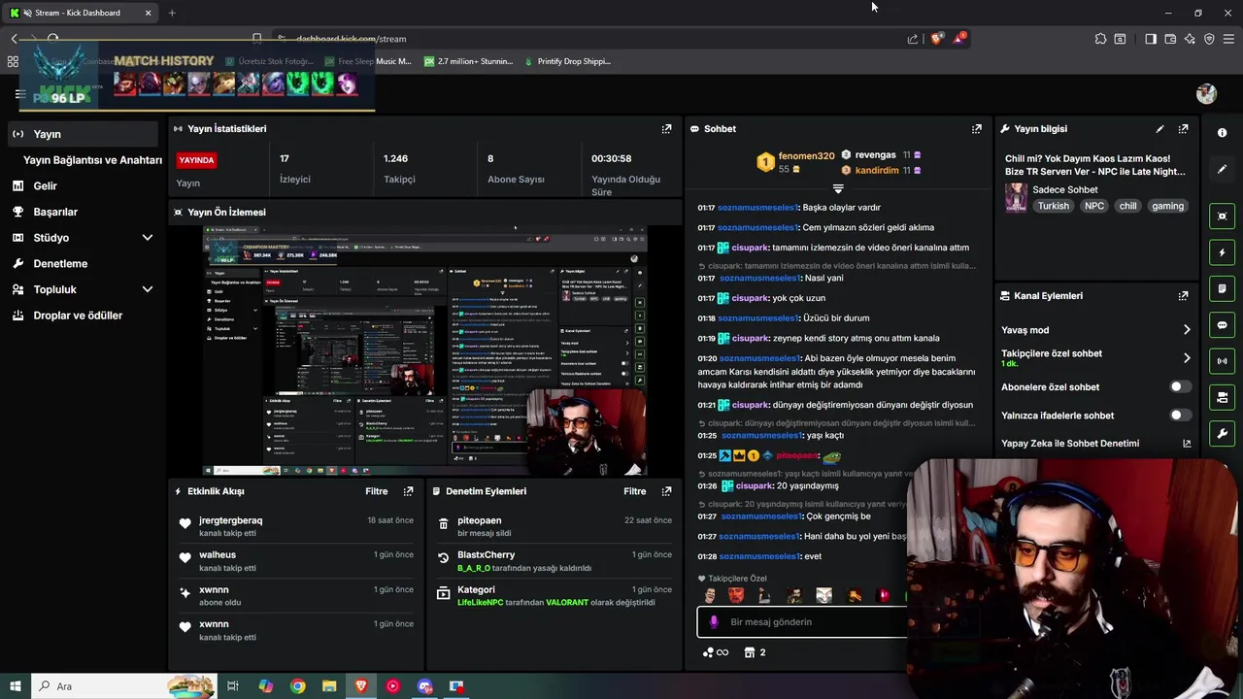
Task: Pop out the Sohbet chat panel
Action: point(976,128)
